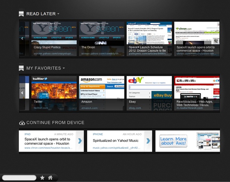The width and height of the screenshot is (230, 182).
Task: Click the ebay.com URL under Ebay
Action: [135, 108]
